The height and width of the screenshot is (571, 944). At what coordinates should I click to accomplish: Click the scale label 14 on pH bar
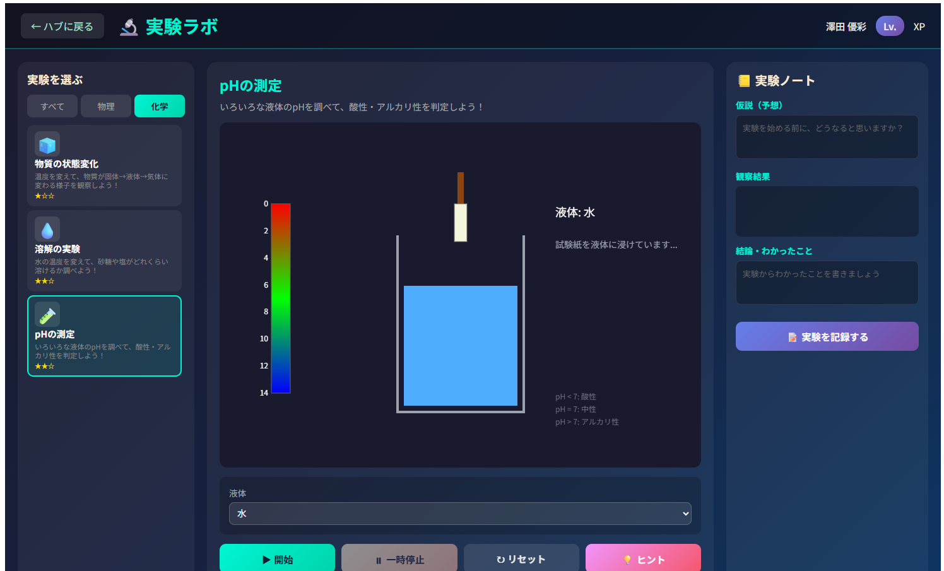(x=264, y=392)
